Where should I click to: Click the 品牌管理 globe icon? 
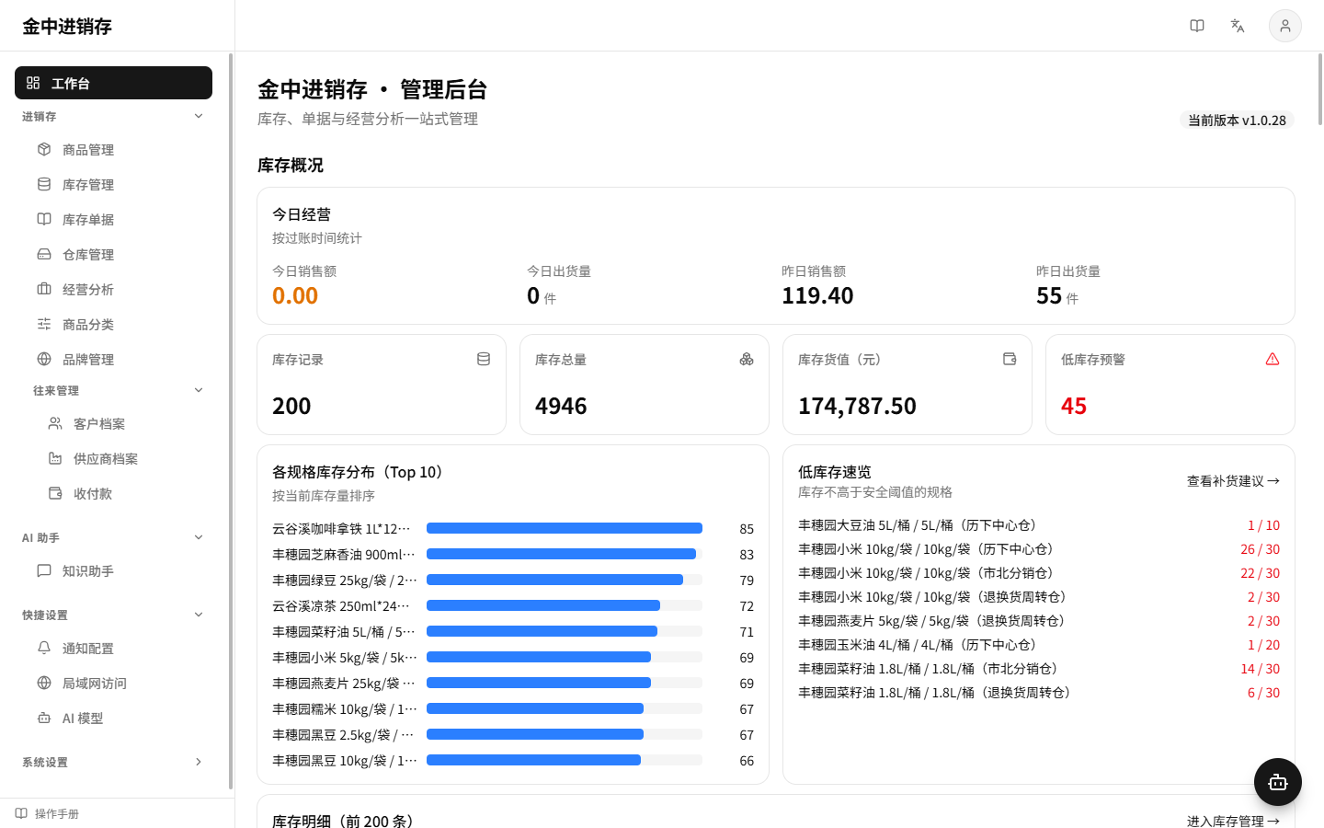pos(44,359)
